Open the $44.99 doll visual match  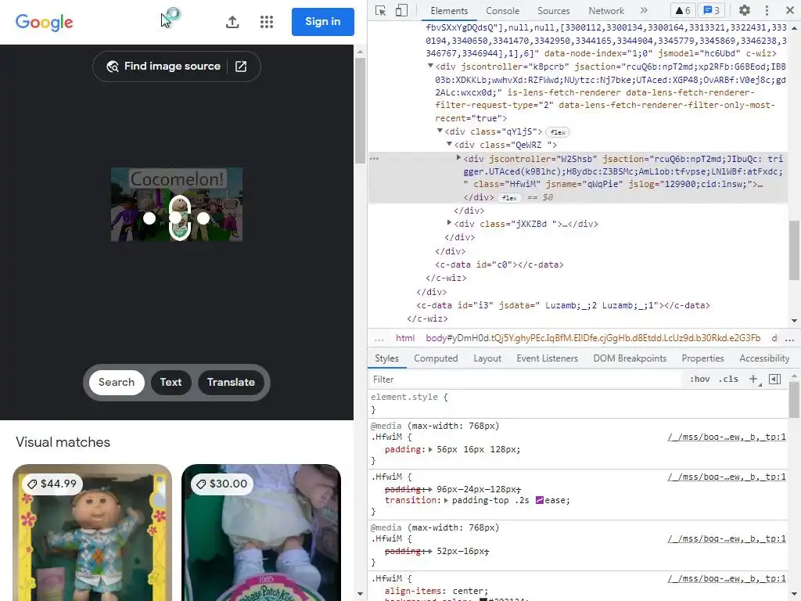click(x=92, y=532)
